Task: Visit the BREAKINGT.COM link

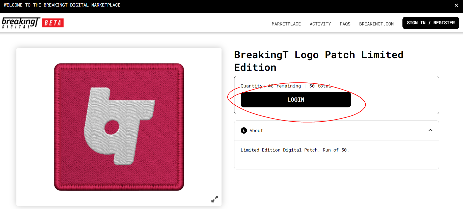Action: [376, 24]
